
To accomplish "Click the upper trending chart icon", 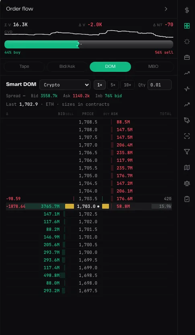I will coord(187,73).
